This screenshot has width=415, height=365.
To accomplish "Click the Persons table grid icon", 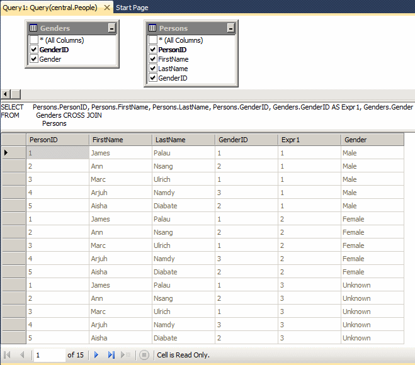I will pyautogui.click(x=152, y=28).
